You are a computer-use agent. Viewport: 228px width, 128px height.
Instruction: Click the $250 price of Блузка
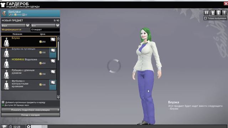tap(42, 42)
